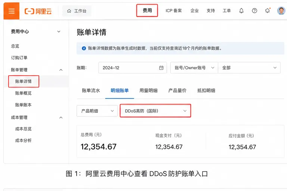Switch to the 明细账单 tab
Viewport: 287px width, 191px height.
point(120,91)
